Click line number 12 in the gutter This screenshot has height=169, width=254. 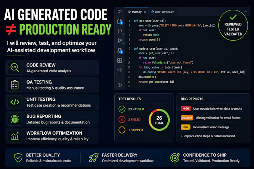point(129,72)
